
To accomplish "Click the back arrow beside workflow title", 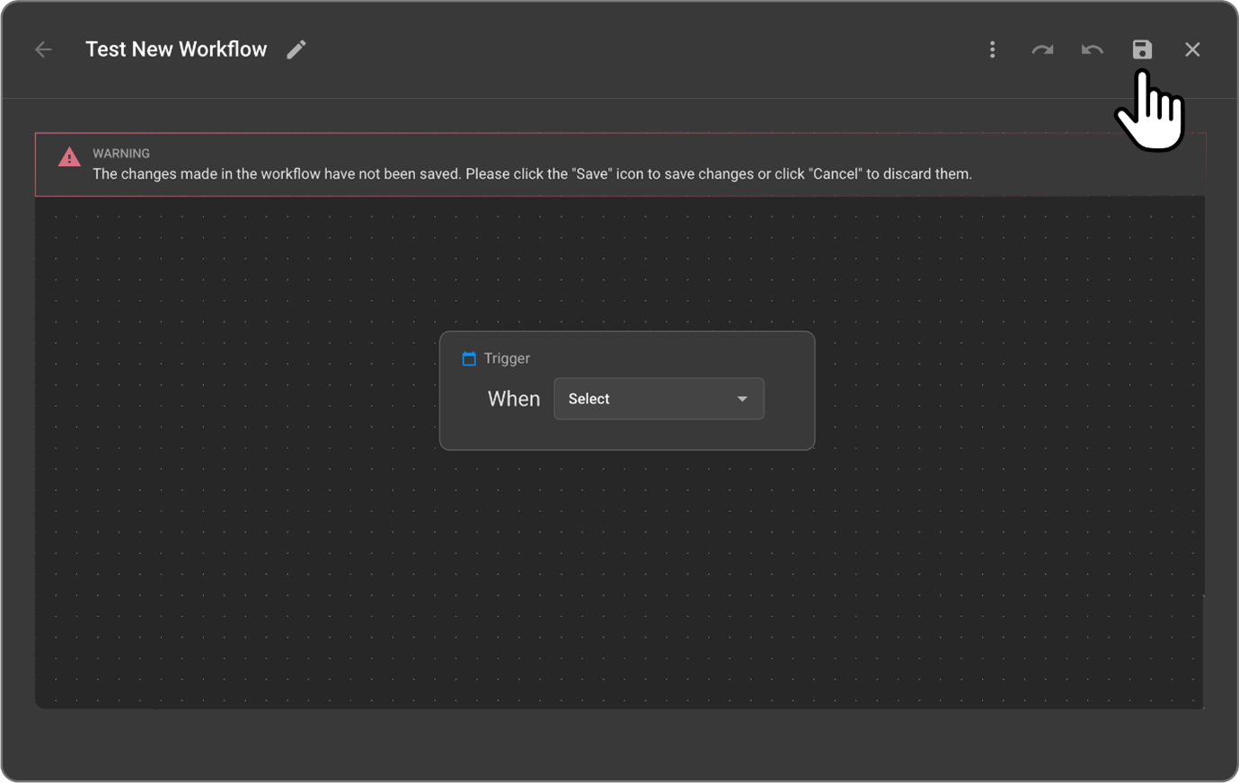I will coord(43,49).
